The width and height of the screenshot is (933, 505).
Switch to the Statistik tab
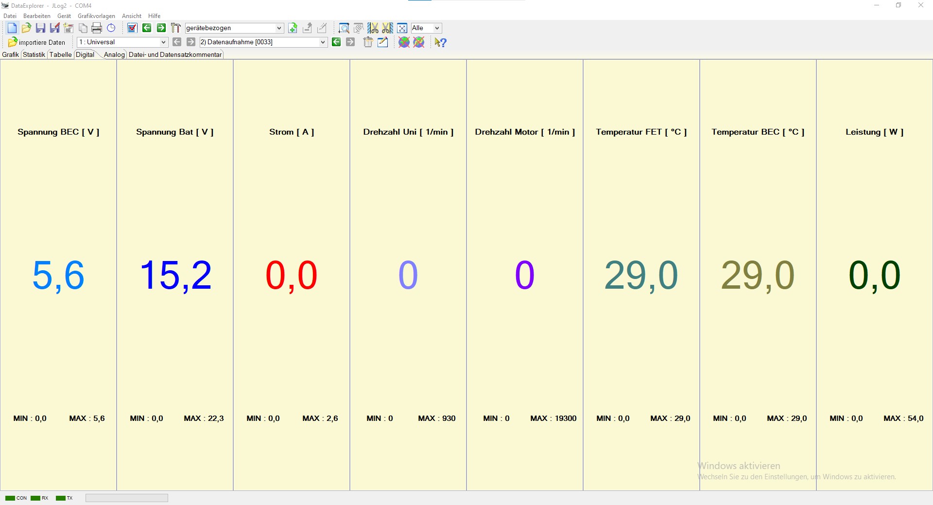[34, 54]
